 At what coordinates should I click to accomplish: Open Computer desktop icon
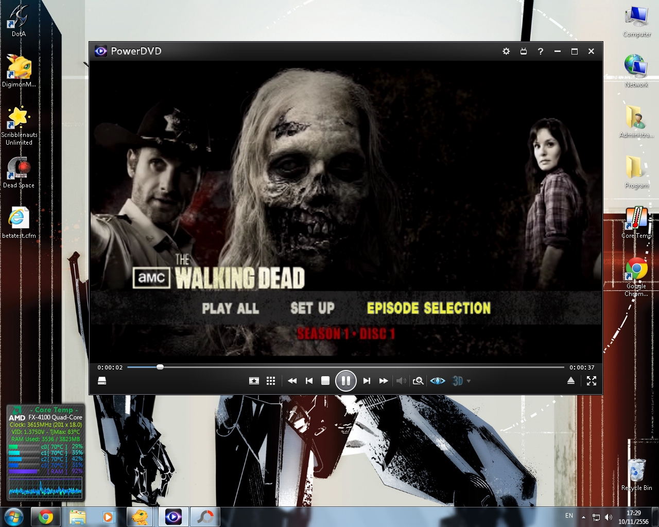pos(637,22)
